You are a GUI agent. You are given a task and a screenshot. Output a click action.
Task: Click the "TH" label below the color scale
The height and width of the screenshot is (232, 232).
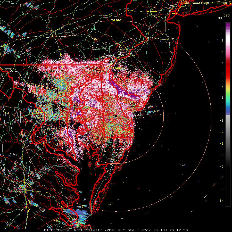[x=221, y=201]
